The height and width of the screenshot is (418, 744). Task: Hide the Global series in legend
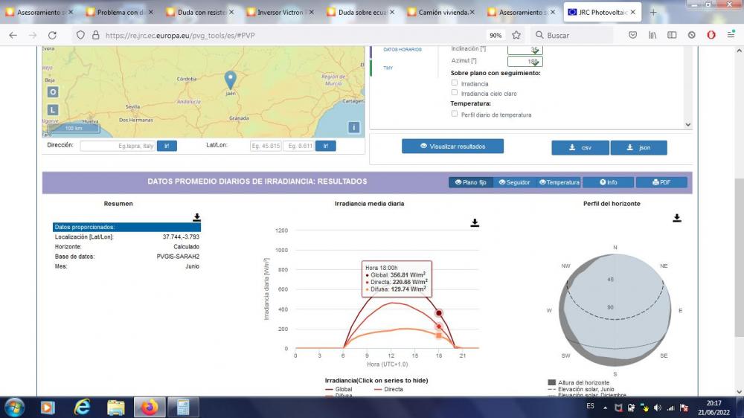(339, 389)
